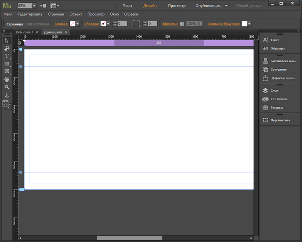The width and height of the screenshot is (302, 242).
Task: Select the Text tool in toolbar
Action: pyautogui.click(x=7, y=56)
